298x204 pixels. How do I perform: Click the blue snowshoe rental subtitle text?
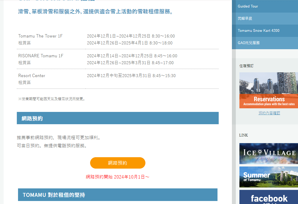(x=96, y=12)
